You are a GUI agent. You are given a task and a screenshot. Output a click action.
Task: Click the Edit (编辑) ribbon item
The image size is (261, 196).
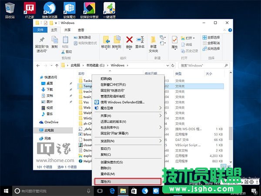(x=187, y=44)
